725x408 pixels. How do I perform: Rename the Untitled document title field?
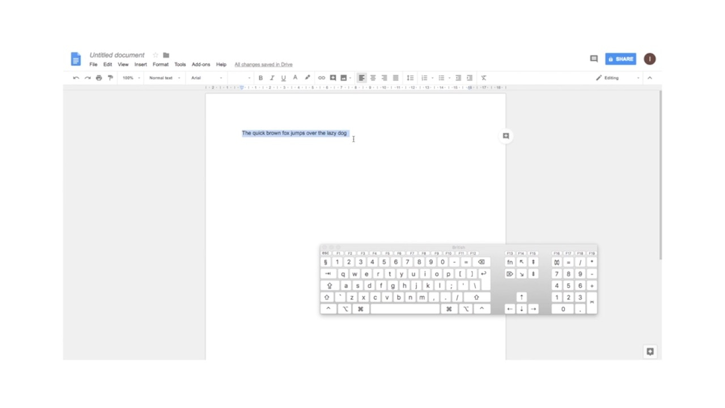tap(117, 54)
